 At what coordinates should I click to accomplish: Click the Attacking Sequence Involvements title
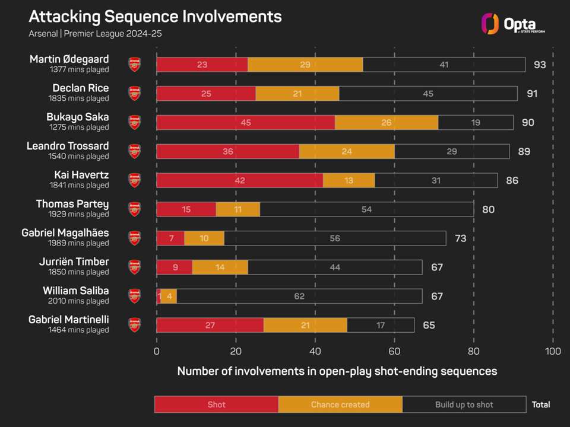(x=155, y=16)
